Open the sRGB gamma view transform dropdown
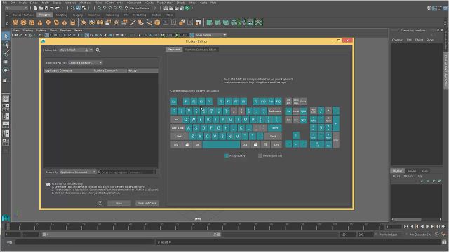This screenshot has width=449, height=252. pos(210,35)
